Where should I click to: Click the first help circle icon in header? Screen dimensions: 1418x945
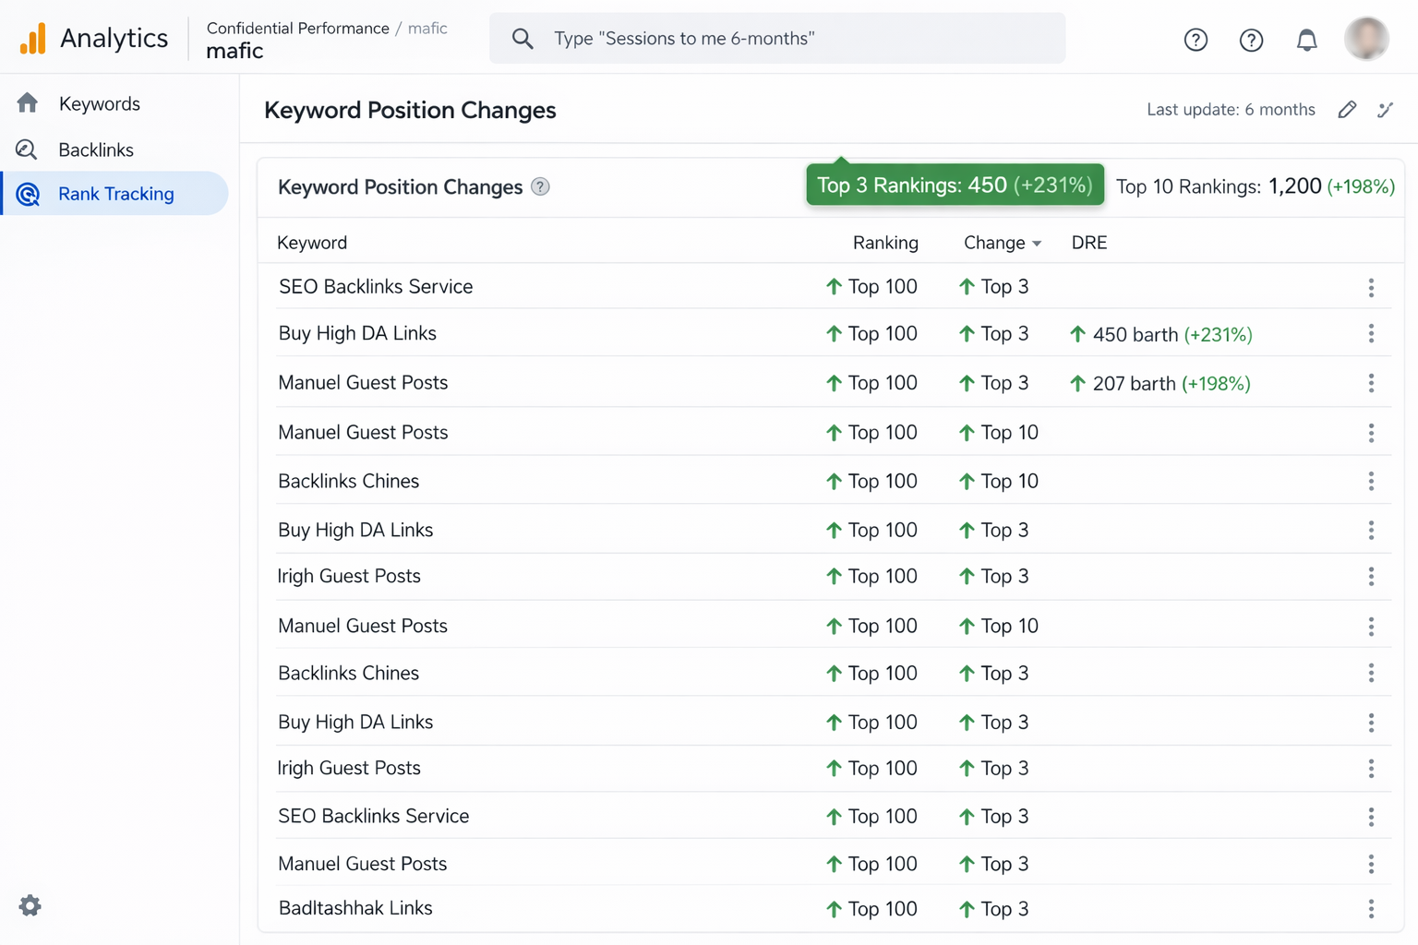1196,40
